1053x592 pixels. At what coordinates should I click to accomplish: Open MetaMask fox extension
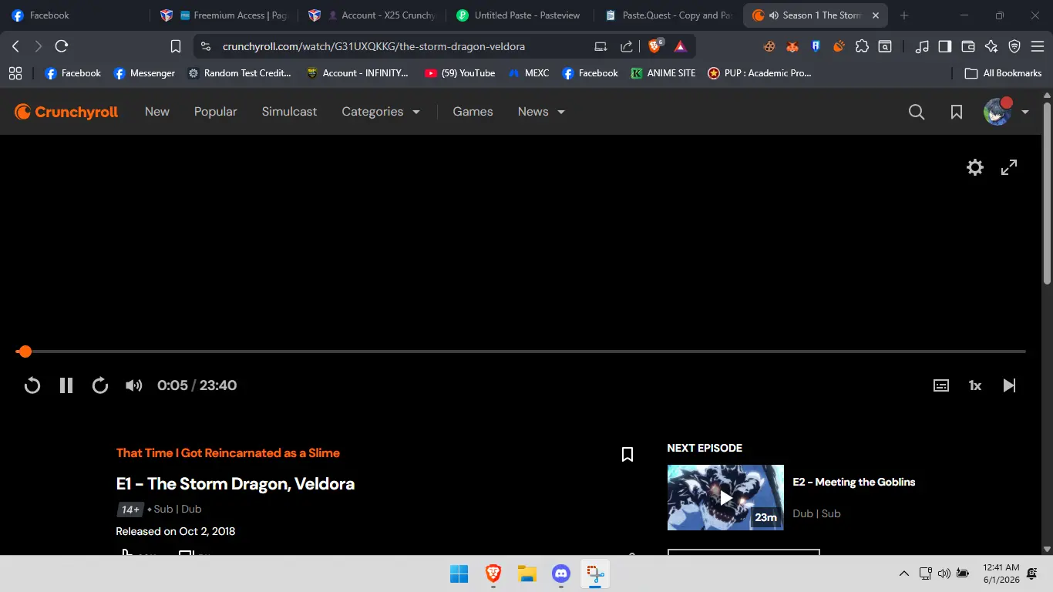click(x=792, y=46)
